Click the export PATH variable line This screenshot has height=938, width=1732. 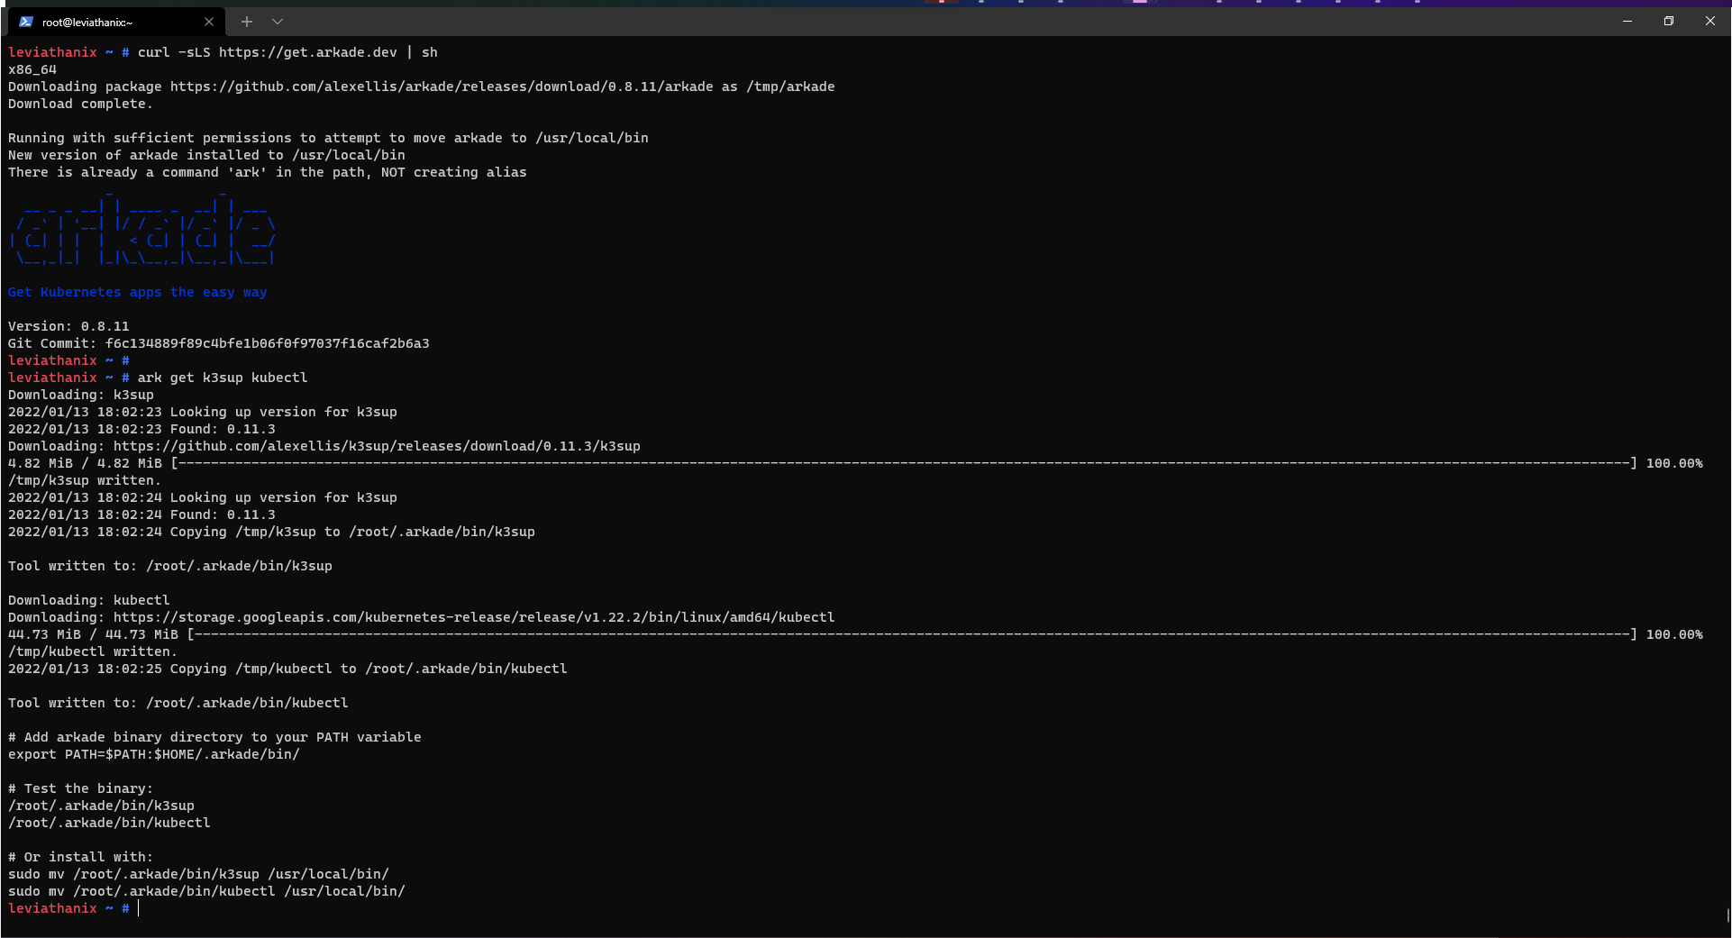pyautogui.click(x=153, y=754)
